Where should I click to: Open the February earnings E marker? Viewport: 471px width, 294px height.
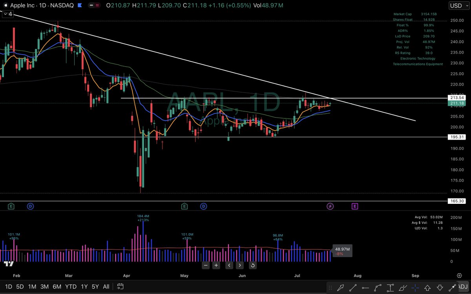11,206
